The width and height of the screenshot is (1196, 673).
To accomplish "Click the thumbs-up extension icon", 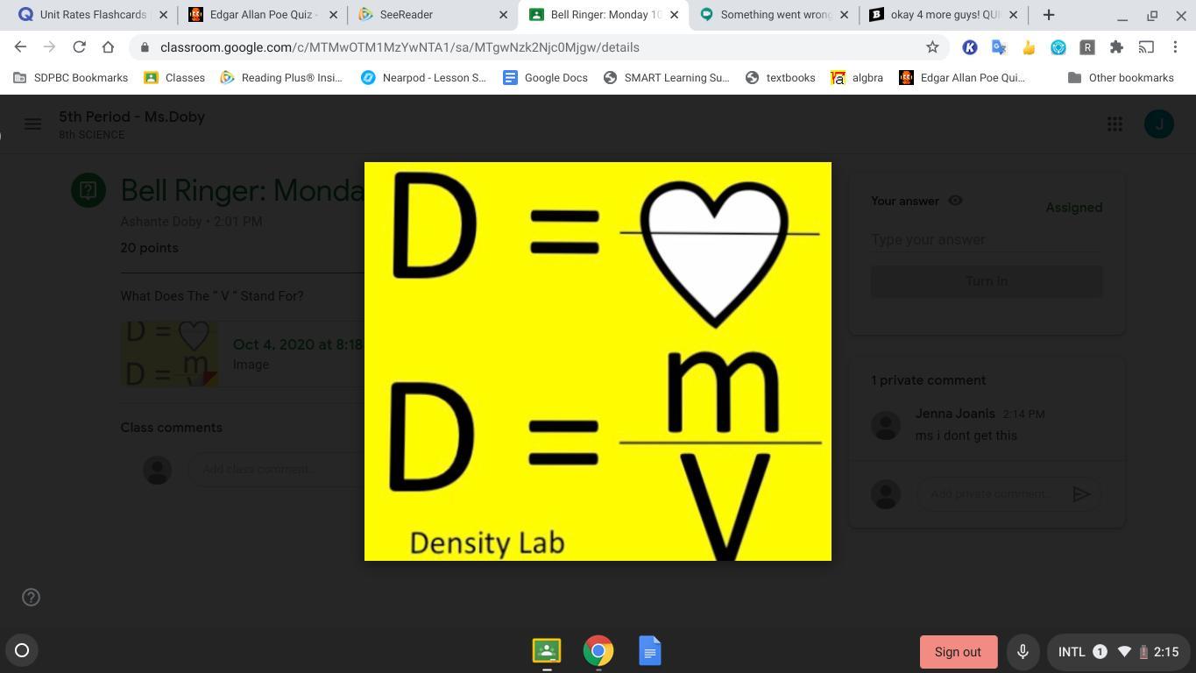I will pyautogui.click(x=1029, y=47).
